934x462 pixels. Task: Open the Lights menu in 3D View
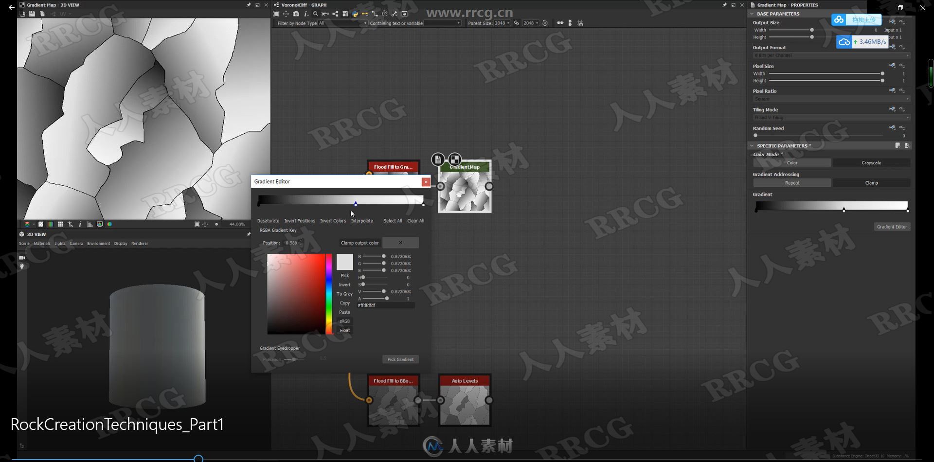(x=60, y=244)
